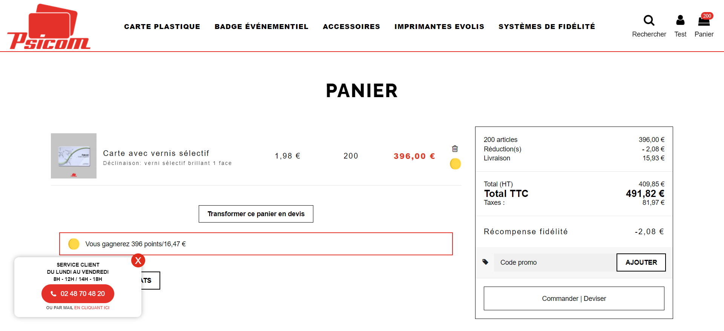Close the service client popup

(138, 260)
